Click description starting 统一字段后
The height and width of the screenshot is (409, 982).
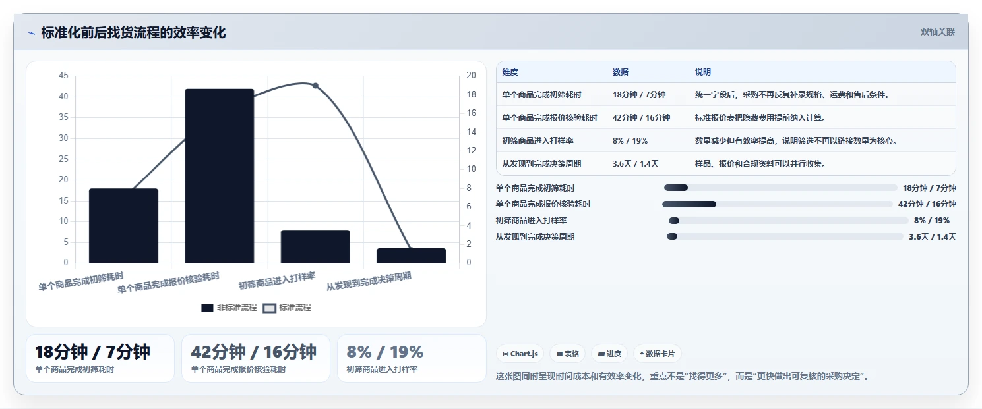pos(792,95)
